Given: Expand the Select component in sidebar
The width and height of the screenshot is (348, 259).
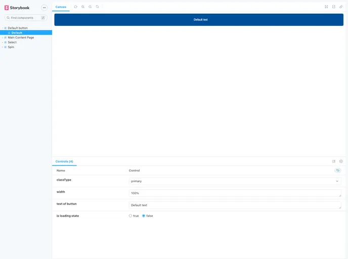Looking at the screenshot, I should tap(12, 42).
